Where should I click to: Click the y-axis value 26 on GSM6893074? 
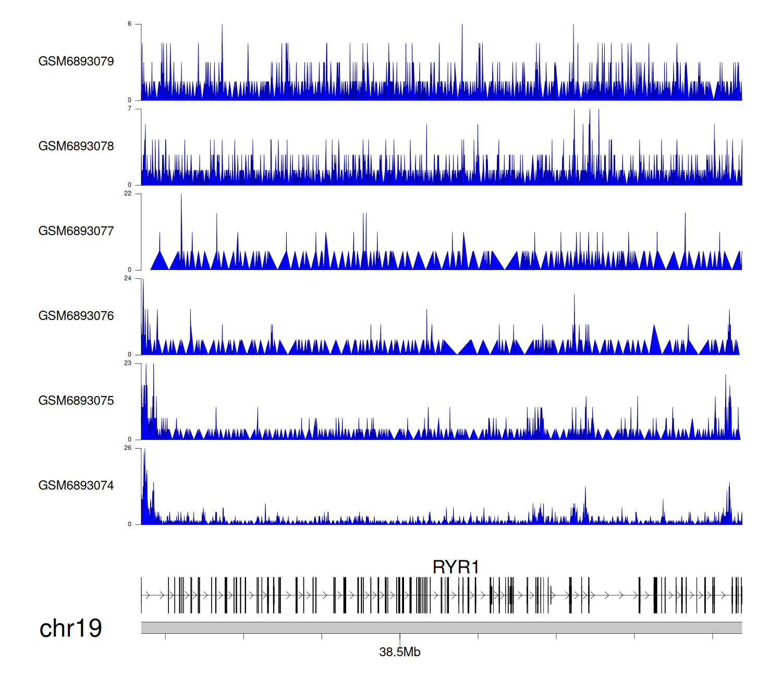pyautogui.click(x=128, y=448)
